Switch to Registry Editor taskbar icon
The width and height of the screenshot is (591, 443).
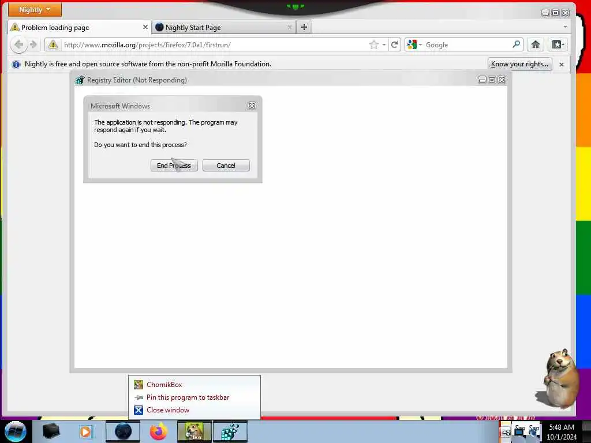(230, 431)
